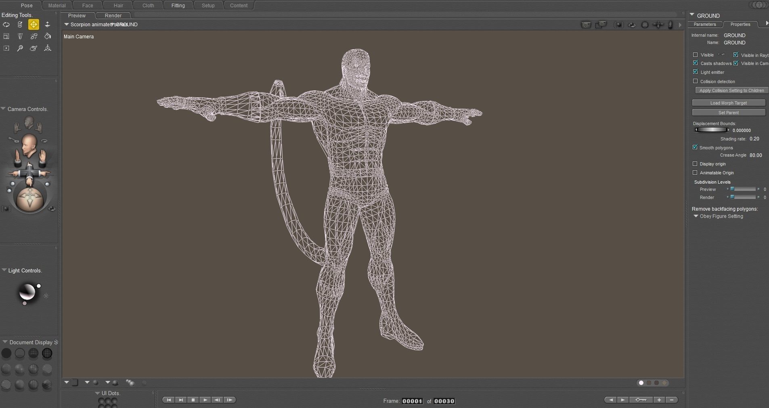Adjust the Render subdivision level slider
This screenshot has height=408, width=769.
pos(743,197)
